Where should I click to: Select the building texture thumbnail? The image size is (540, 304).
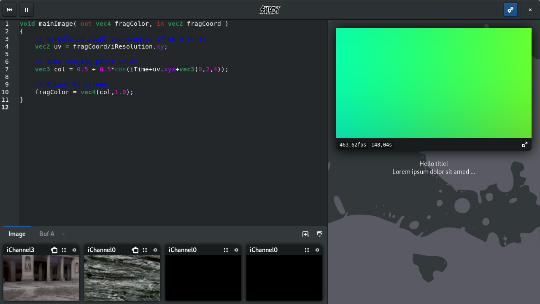[41, 277]
